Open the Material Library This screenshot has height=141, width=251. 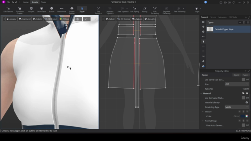pyautogui.click(x=247, y=103)
